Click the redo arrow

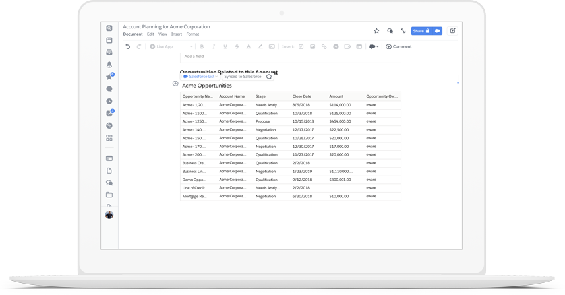[138, 46]
